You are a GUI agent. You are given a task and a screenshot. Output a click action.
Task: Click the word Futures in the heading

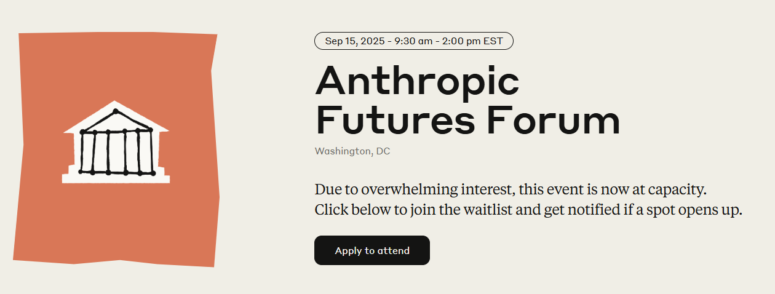[395, 121]
